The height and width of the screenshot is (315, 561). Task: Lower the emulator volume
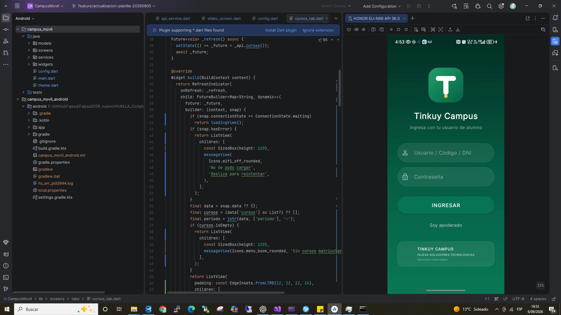pyautogui.click(x=364, y=30)
